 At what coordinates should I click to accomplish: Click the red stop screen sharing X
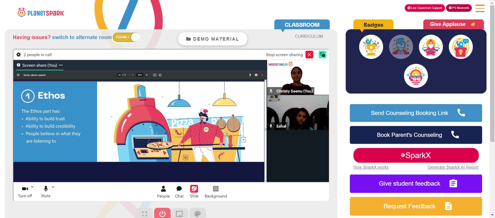click(x=309, y=54)
